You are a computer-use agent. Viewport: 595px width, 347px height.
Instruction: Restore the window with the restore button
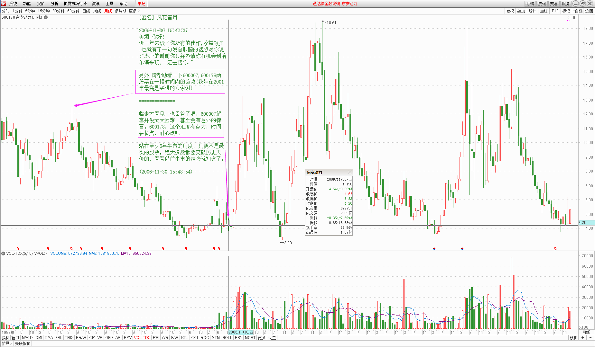point(583,4)
